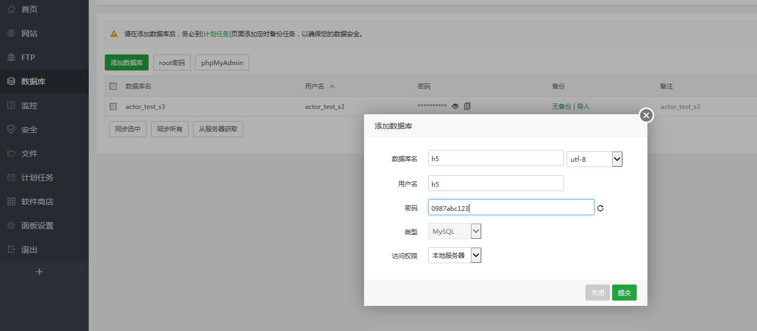Screen dimensions: 757x331
Task: Open the 软件商店 software store
Action: point(37,201)
